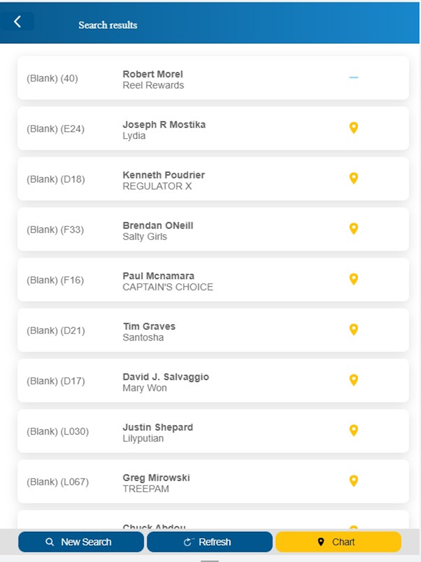The width and height of the screenshot is (421, 562).
Task: Tap the back arrow in the header
Action: (18, 21)
